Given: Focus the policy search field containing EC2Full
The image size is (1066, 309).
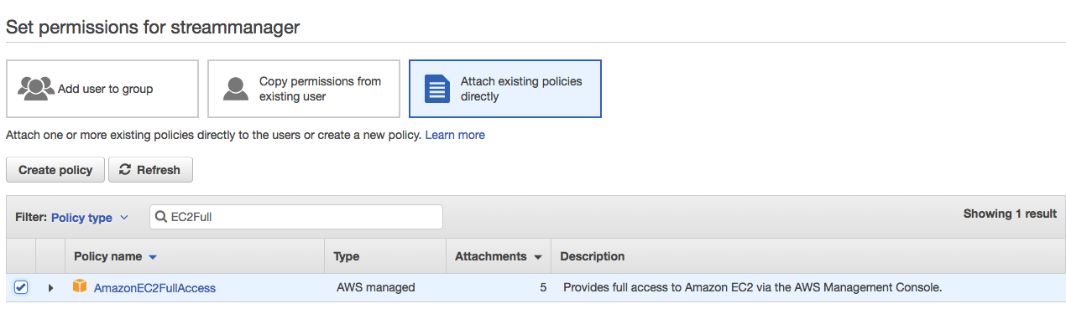Looking at the screenshot, I should pyautogui.click(x=296, y=217).
